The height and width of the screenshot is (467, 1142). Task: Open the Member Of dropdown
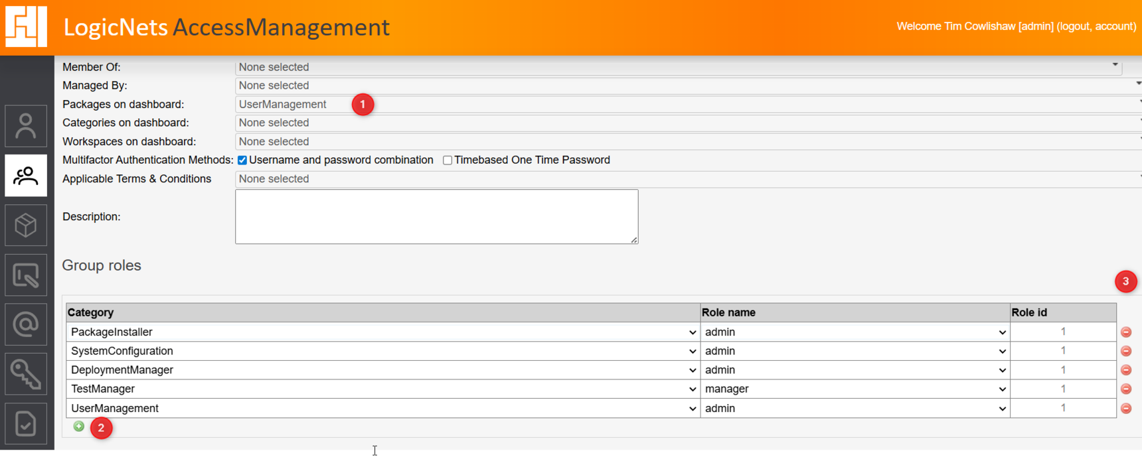[x=677, y=67]
